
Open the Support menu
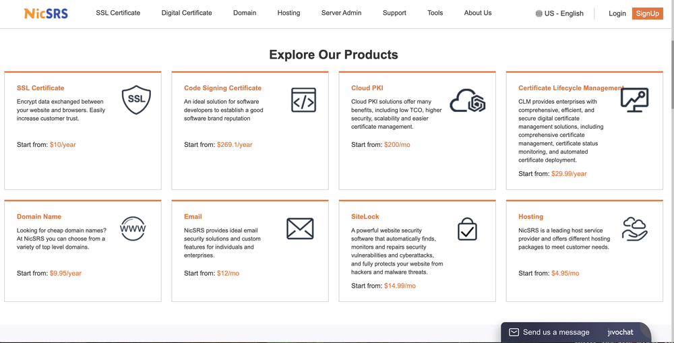coord(394,13)
